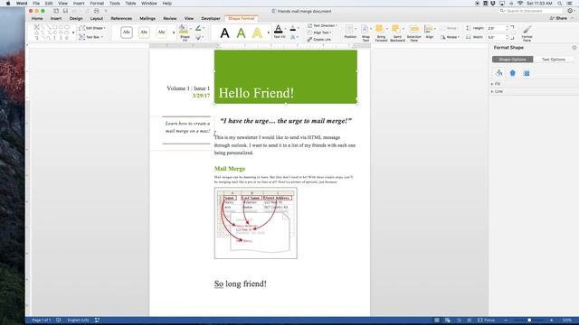
Task: Open the Shape Fill paint bucket
Action: (x=184, y=30)
